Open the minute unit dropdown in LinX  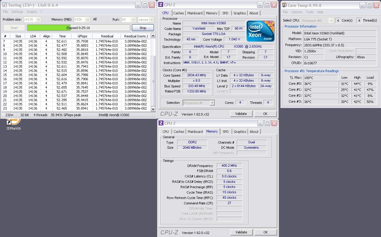pyautogui.click(x=151, y=19)
